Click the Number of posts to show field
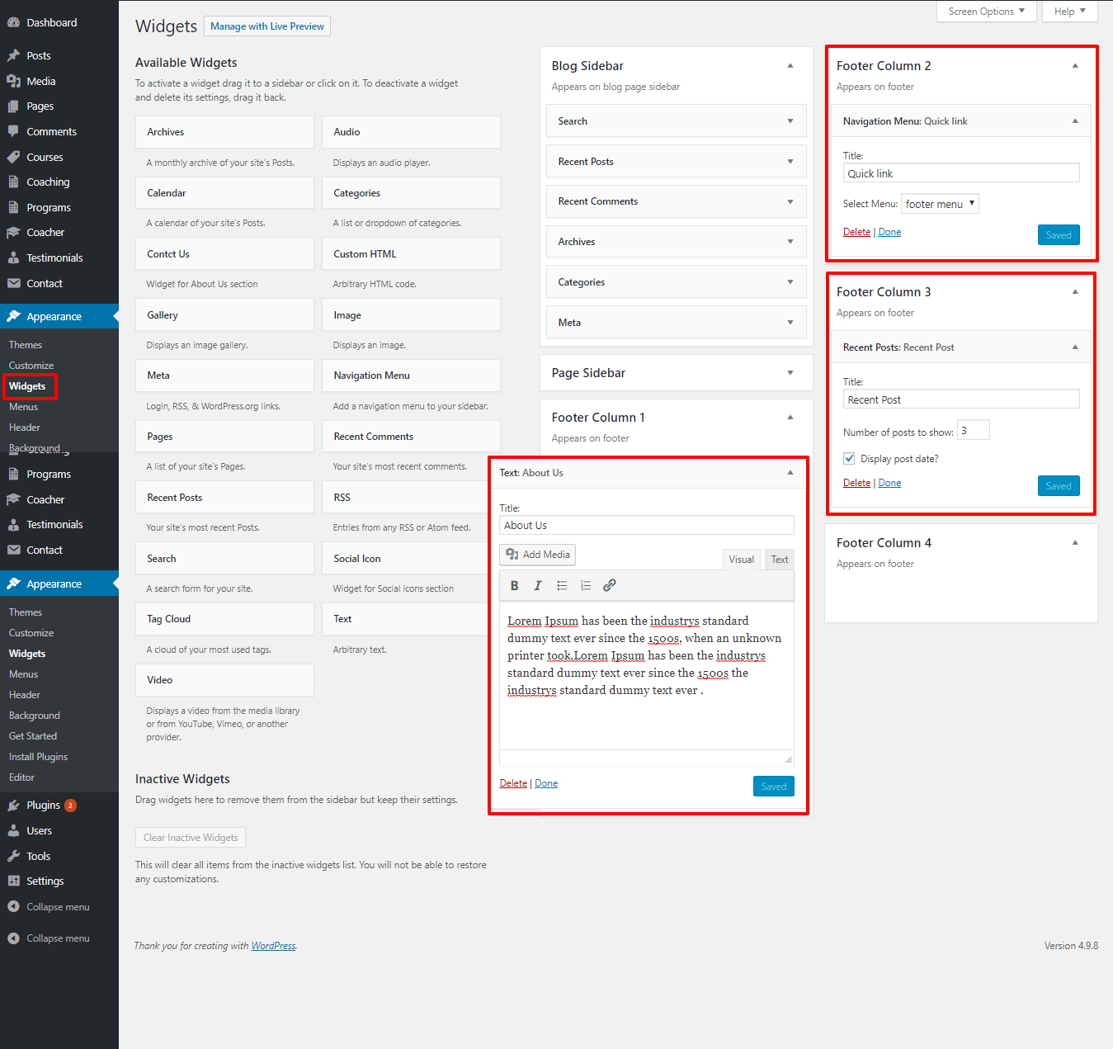The image size is (1113, 1049). [973, 430]
